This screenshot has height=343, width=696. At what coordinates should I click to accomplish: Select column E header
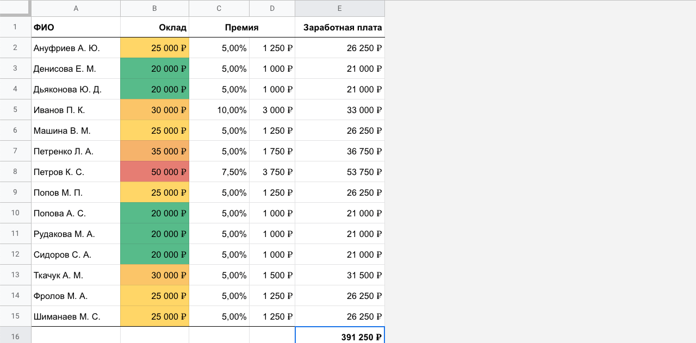tap(340, 8)
